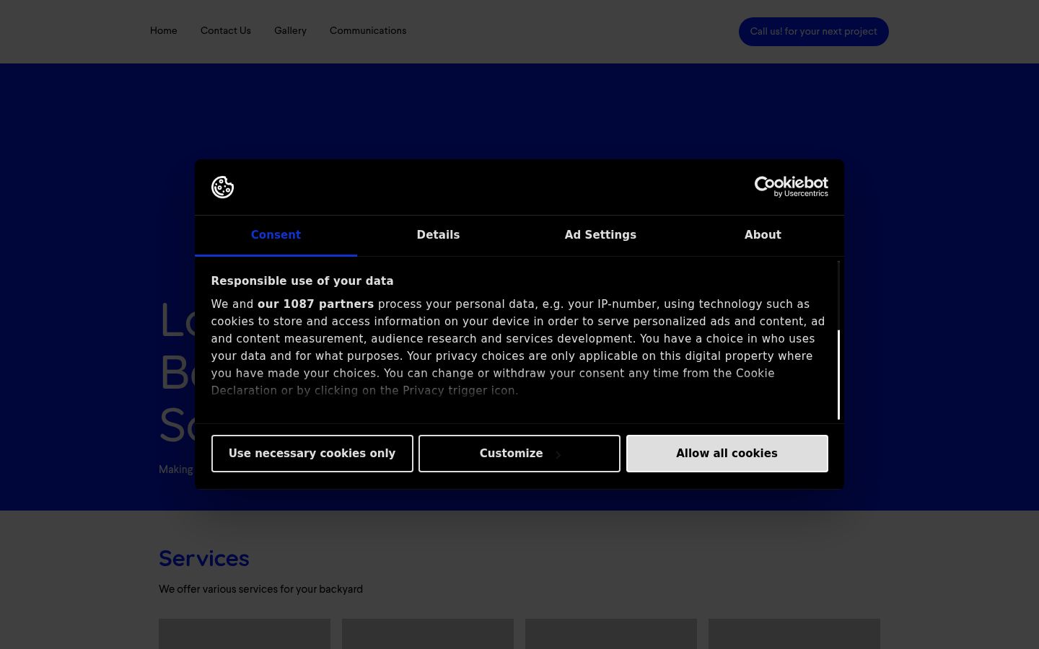Click Use necessary cookies only

tap(312, 454)
